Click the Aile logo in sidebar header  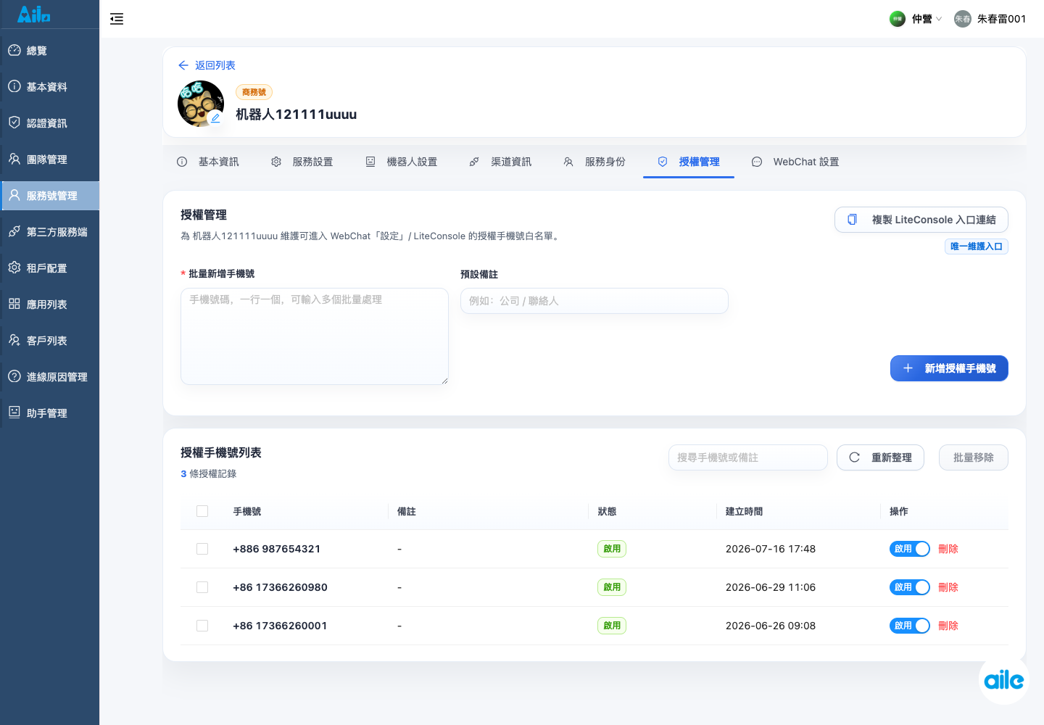coord(33,14)
